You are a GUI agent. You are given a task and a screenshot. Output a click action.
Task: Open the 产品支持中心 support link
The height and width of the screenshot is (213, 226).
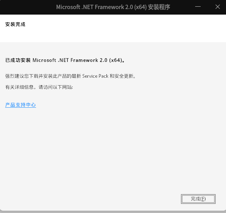point(21,105)
